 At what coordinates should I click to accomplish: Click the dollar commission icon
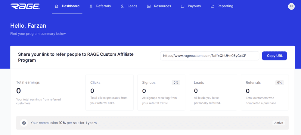[24, 123]
